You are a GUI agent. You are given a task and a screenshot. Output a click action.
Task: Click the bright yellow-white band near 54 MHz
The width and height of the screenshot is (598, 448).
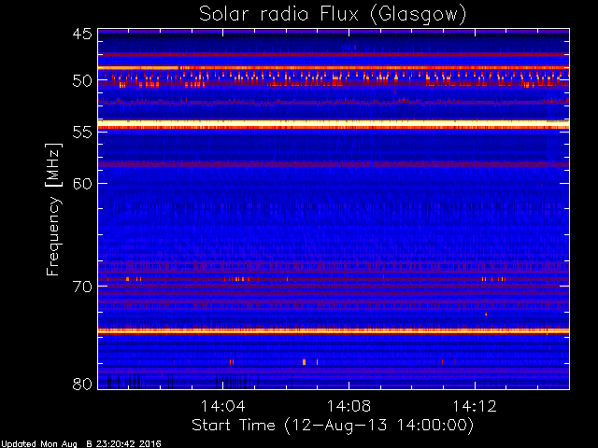click(x=334, y=124)
